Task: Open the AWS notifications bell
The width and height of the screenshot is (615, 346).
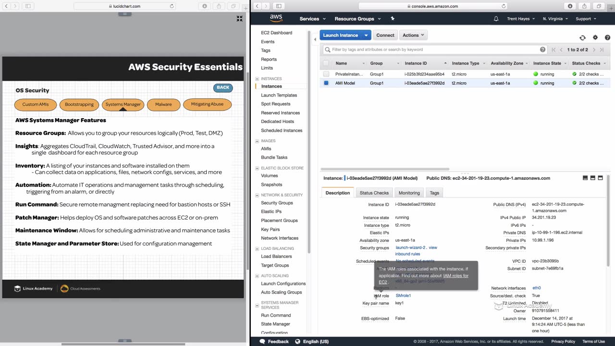Action: (x=496, y=19)
